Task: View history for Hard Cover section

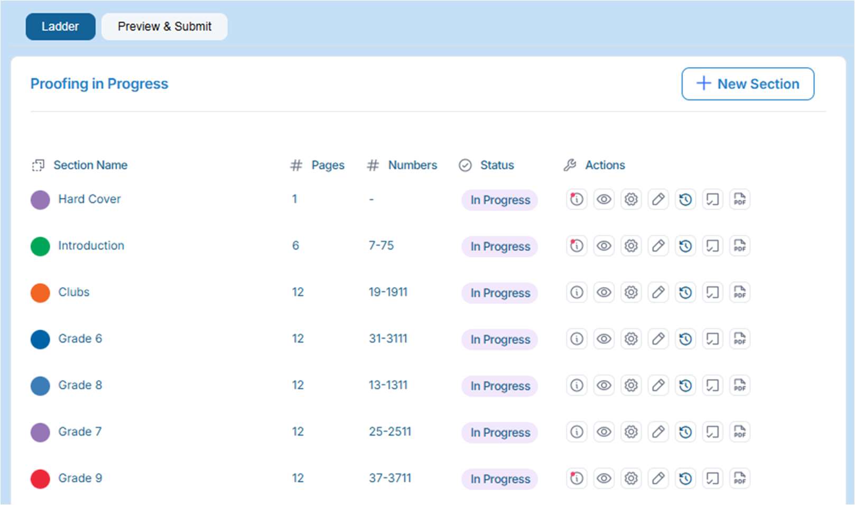Action: coord(685,199)
